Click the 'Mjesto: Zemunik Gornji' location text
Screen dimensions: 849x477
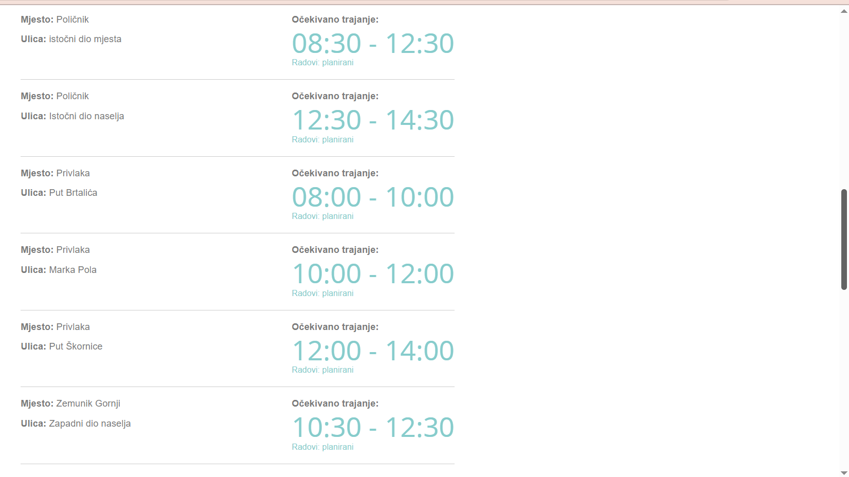(x=70, y=403)
